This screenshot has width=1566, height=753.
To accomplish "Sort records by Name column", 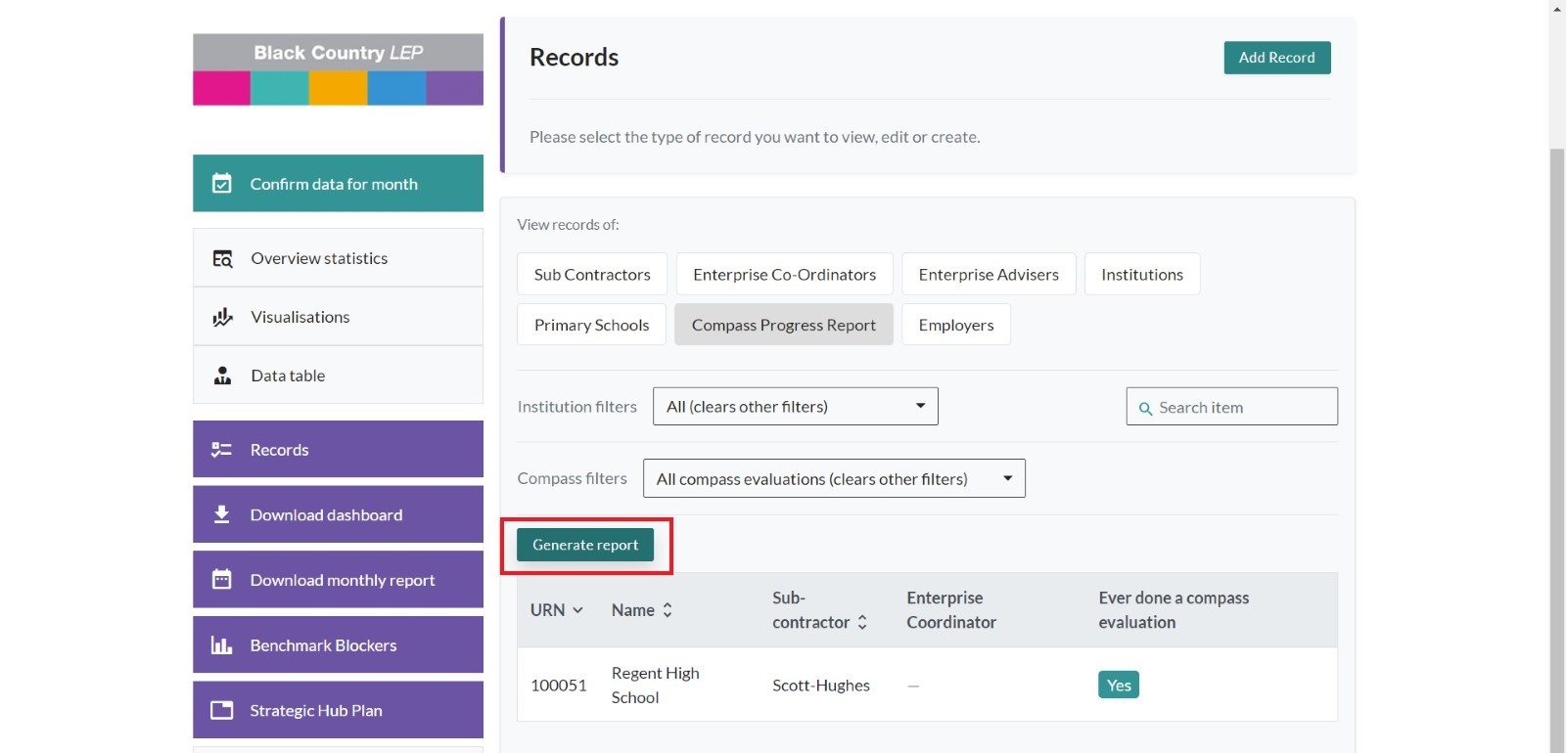I will click(x=642, y=610).
